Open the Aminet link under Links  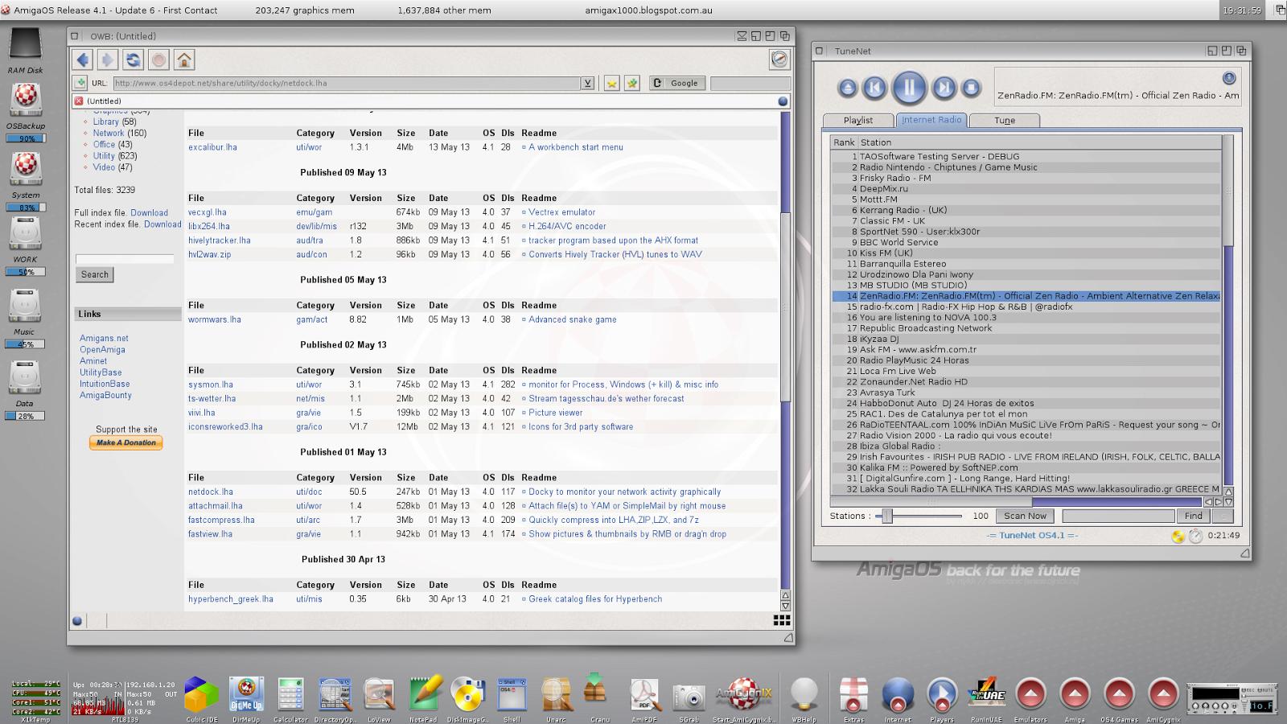click(x=93, y=361)
